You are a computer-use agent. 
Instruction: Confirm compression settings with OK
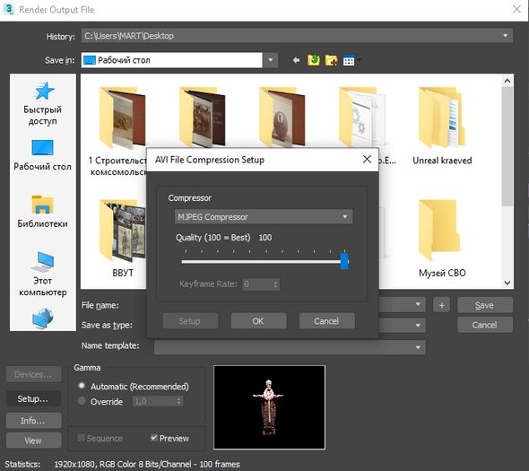pyautogui.click(x=258, y=321)
